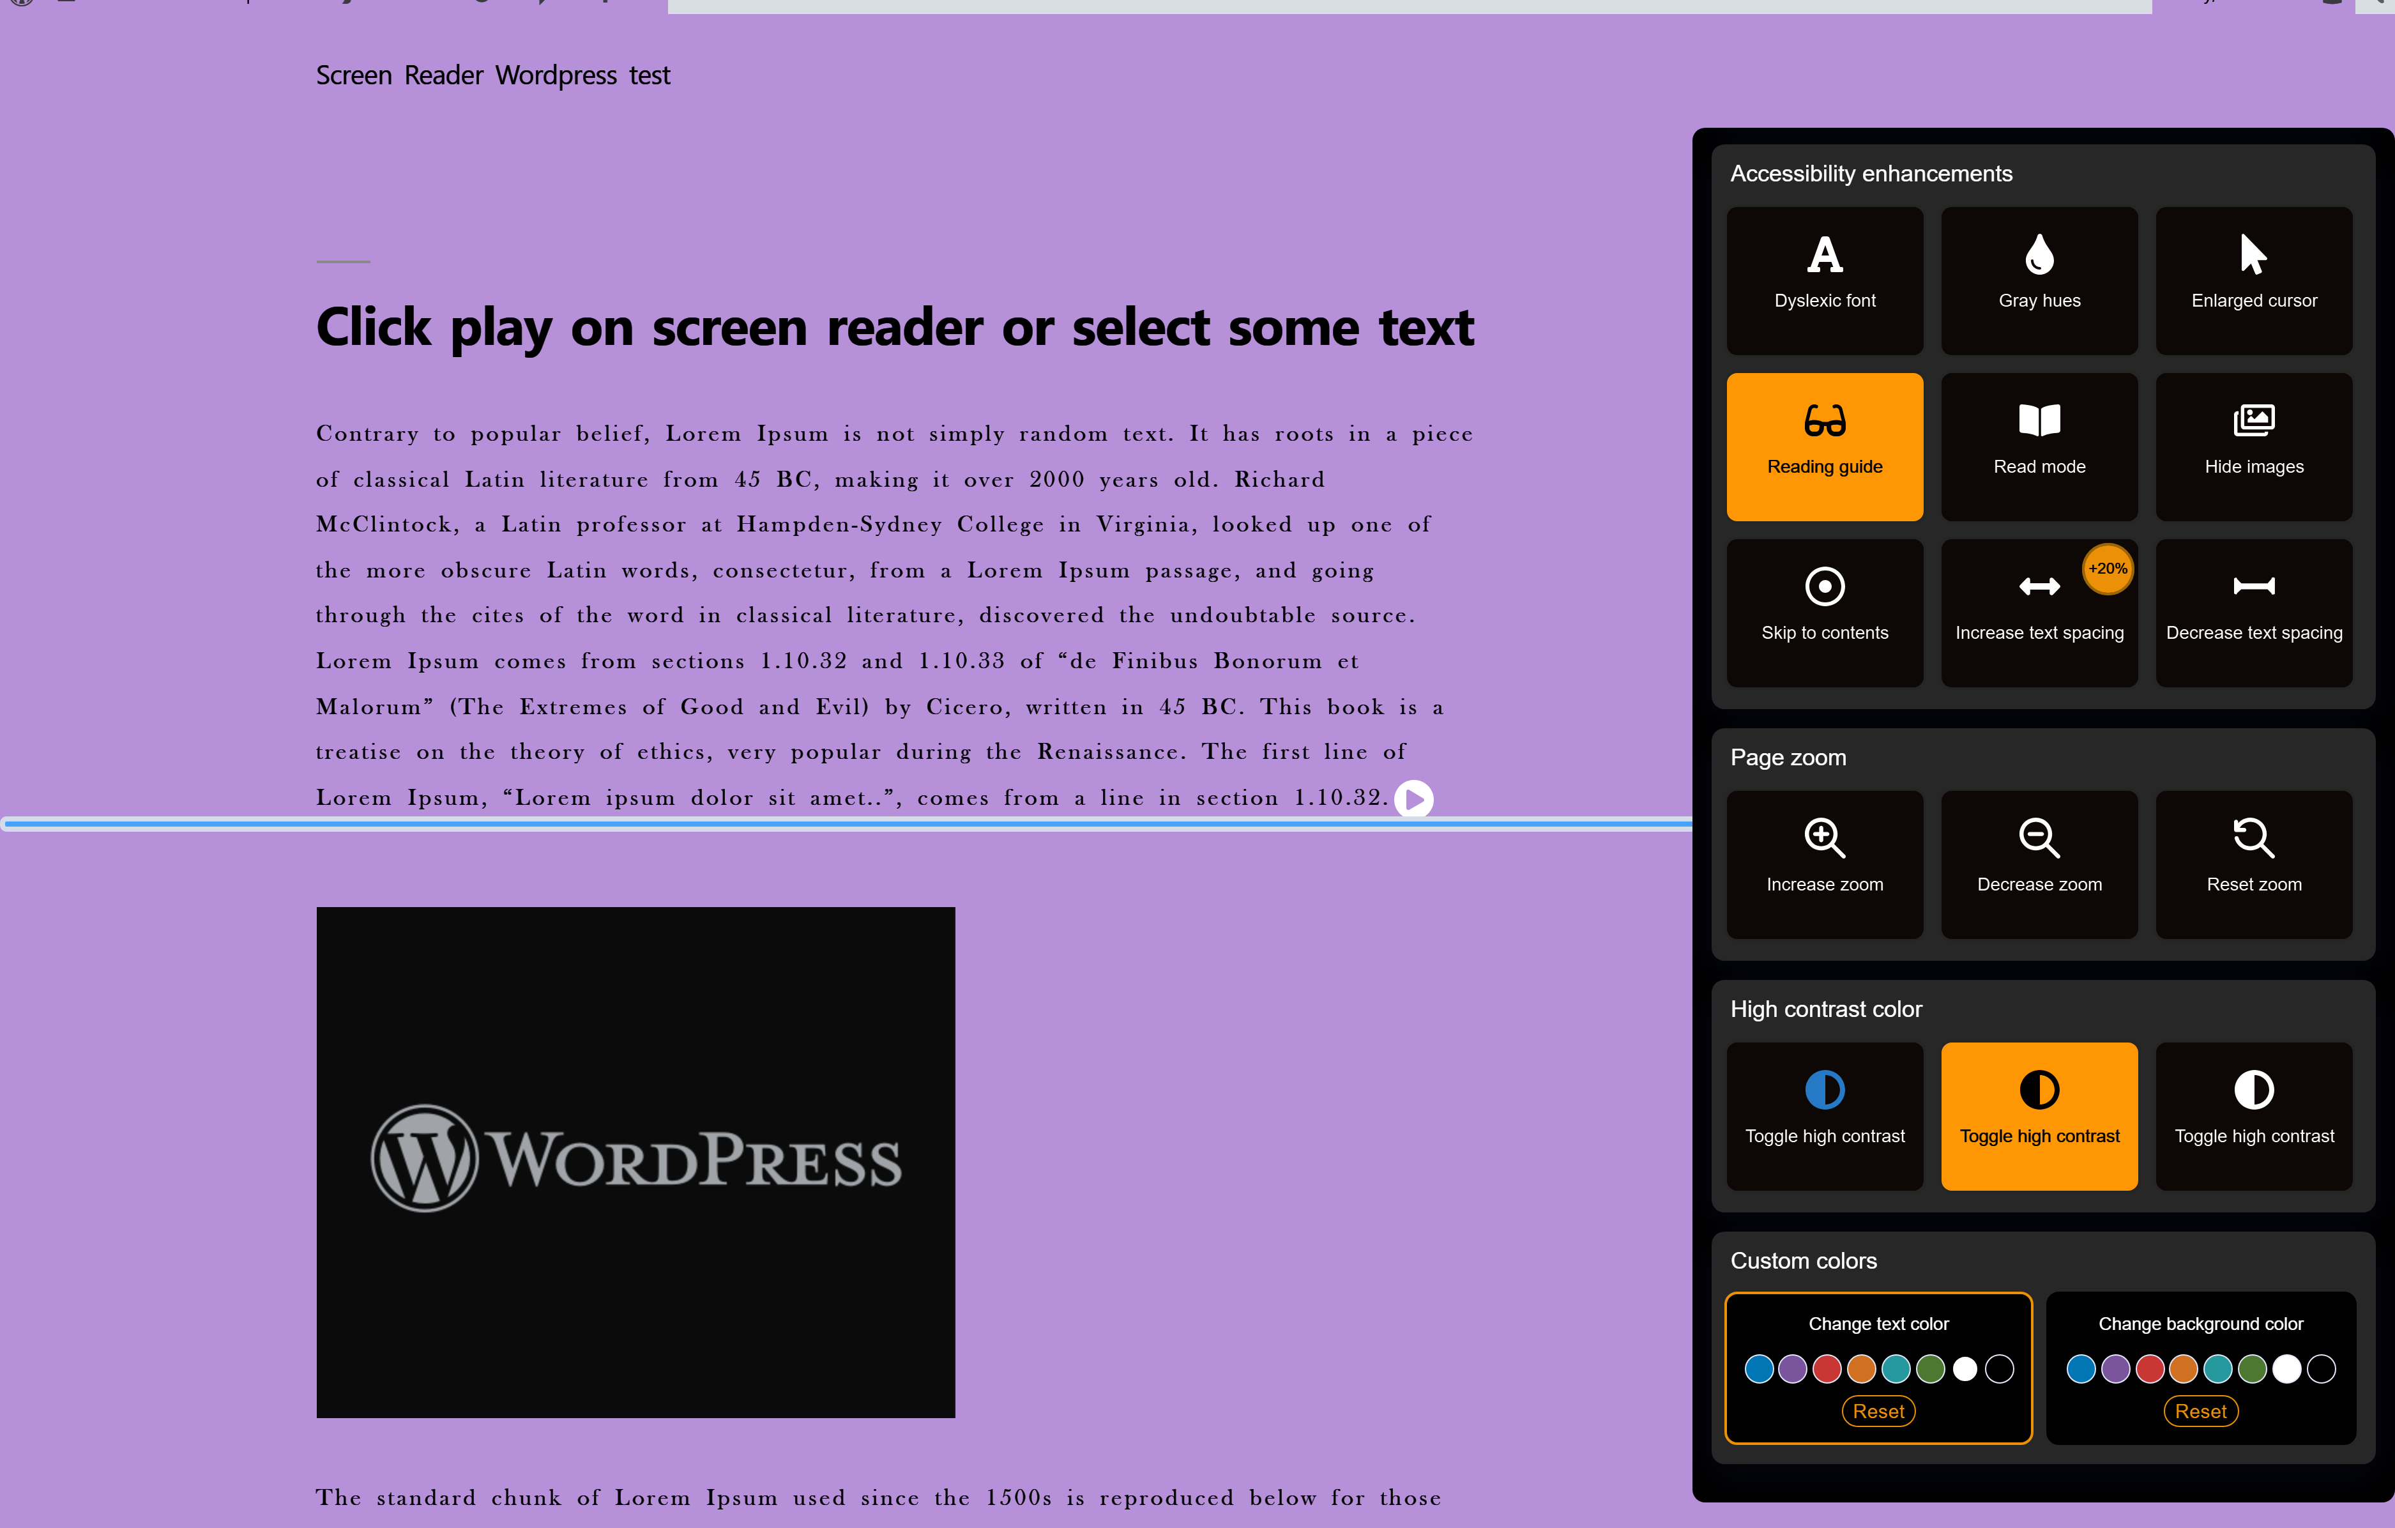Image resolution: width=2395 pixels, height=1528 pixels.
Task: Toggle the blue high contrast theme
Action: point(1824,1116)
